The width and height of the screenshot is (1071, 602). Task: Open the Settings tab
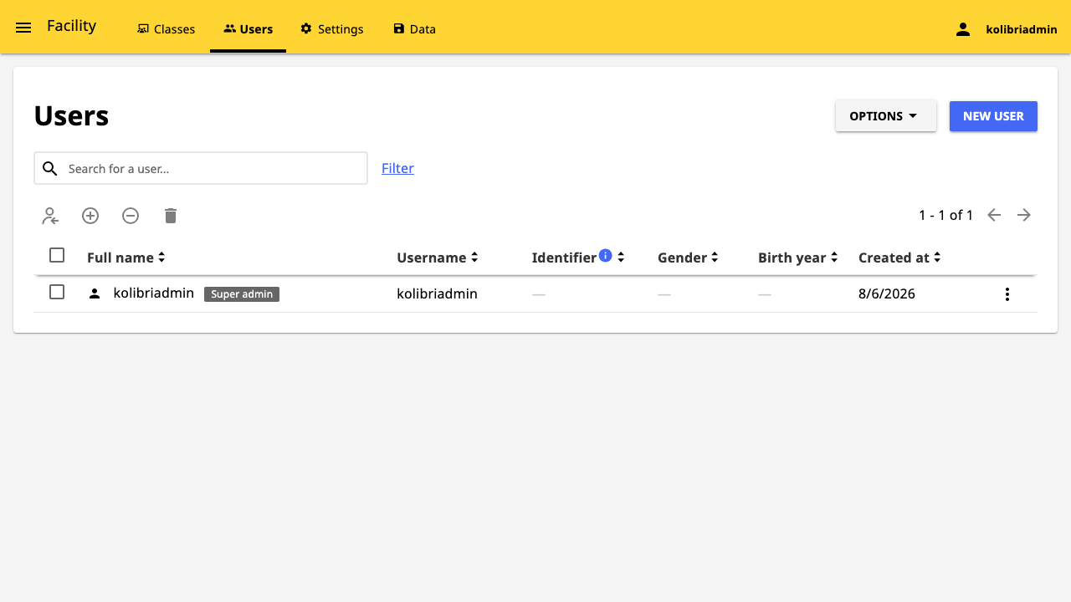click(331, 29)
